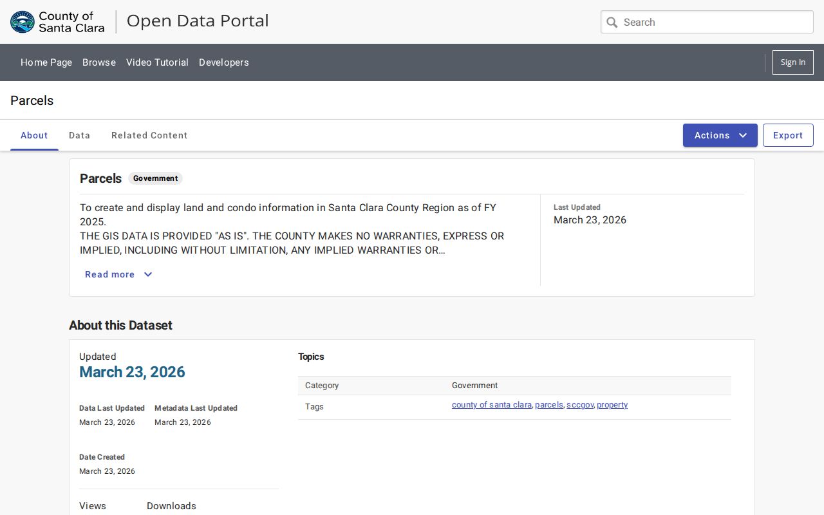
Task: Open the 'parcels' tag link
Action: tap(549, 405)
